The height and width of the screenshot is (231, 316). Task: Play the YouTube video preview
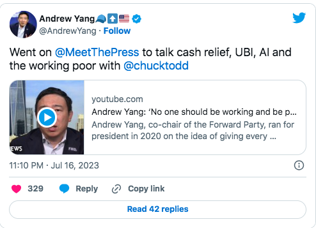[x=47, y=117]
